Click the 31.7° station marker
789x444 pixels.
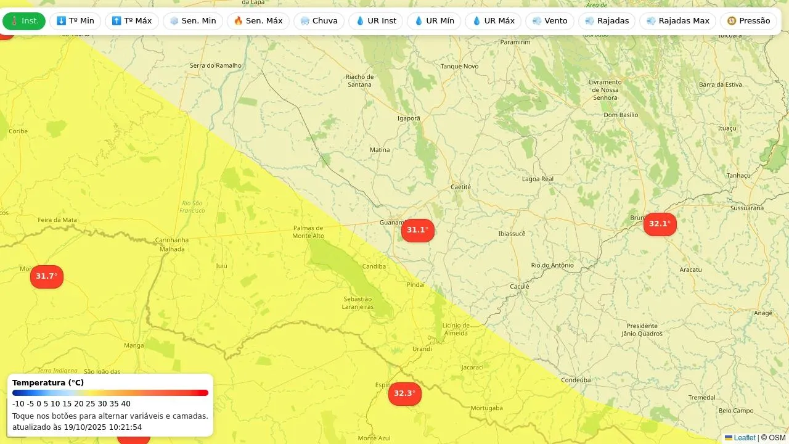coord(47,276)
